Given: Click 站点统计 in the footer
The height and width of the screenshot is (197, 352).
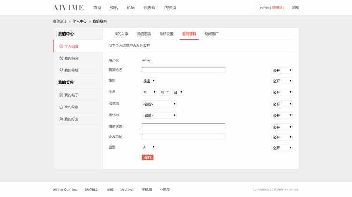Looking at the screenshot, I should [x=92, y=189].
